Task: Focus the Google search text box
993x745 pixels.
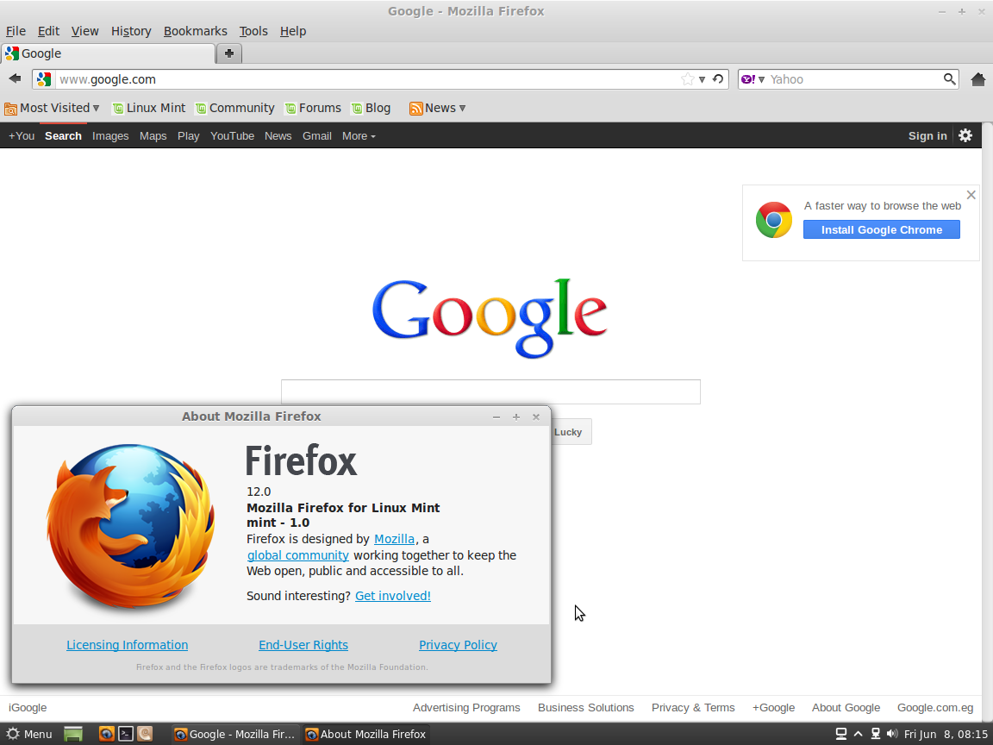Action: (x=490, y=391)
